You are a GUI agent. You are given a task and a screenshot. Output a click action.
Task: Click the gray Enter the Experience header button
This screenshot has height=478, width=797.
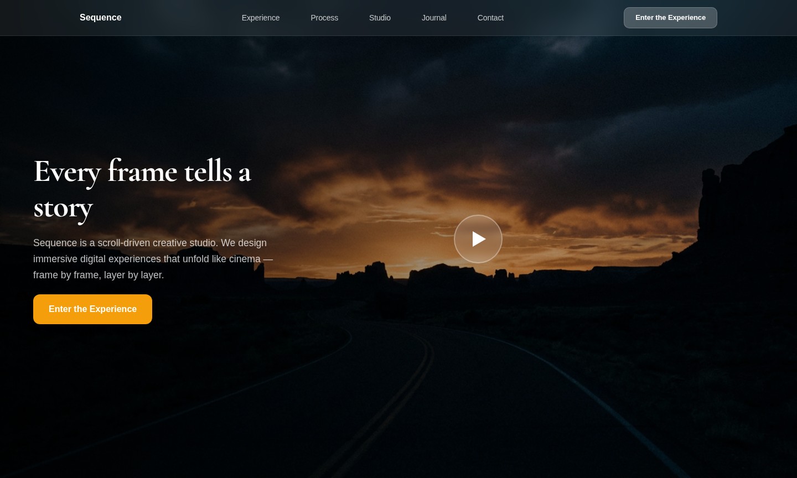[x=670, y=18]
